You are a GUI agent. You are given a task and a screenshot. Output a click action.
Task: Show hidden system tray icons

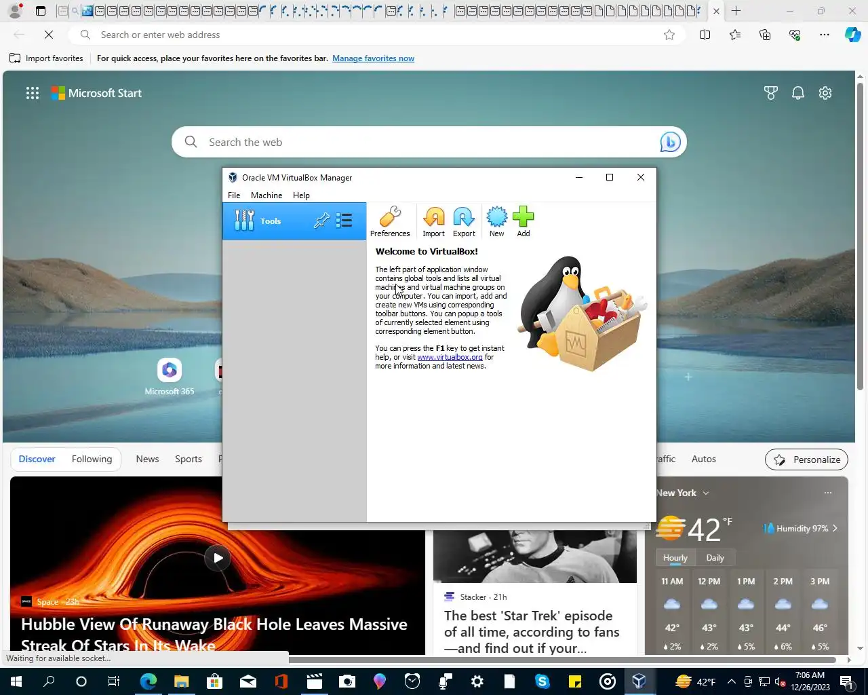coord(731,681)
